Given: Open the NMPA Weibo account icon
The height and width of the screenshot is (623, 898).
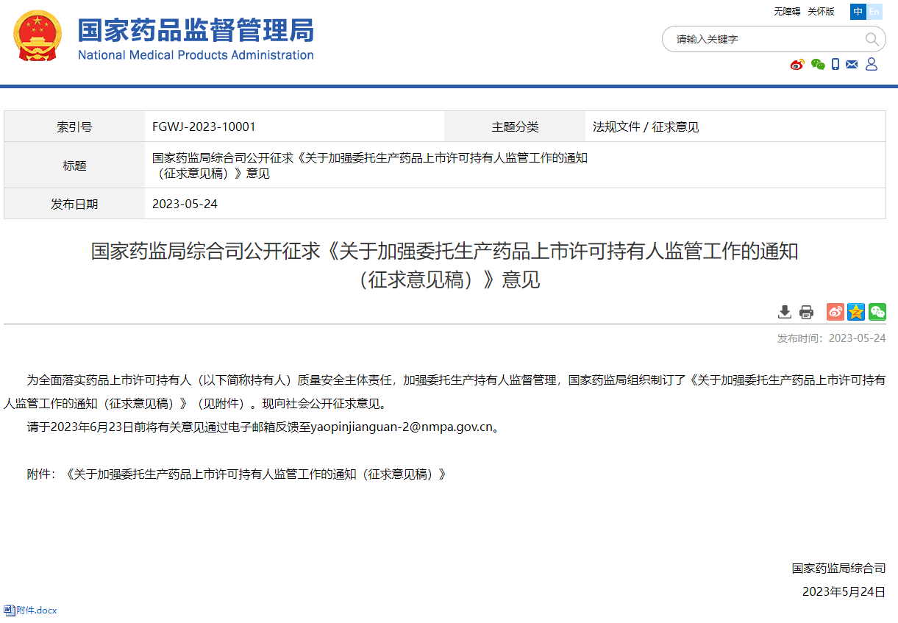Looking at the screenshot, I should [797, 65].
